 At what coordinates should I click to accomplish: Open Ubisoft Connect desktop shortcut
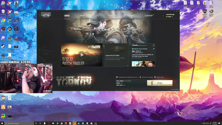click(3, 4)
